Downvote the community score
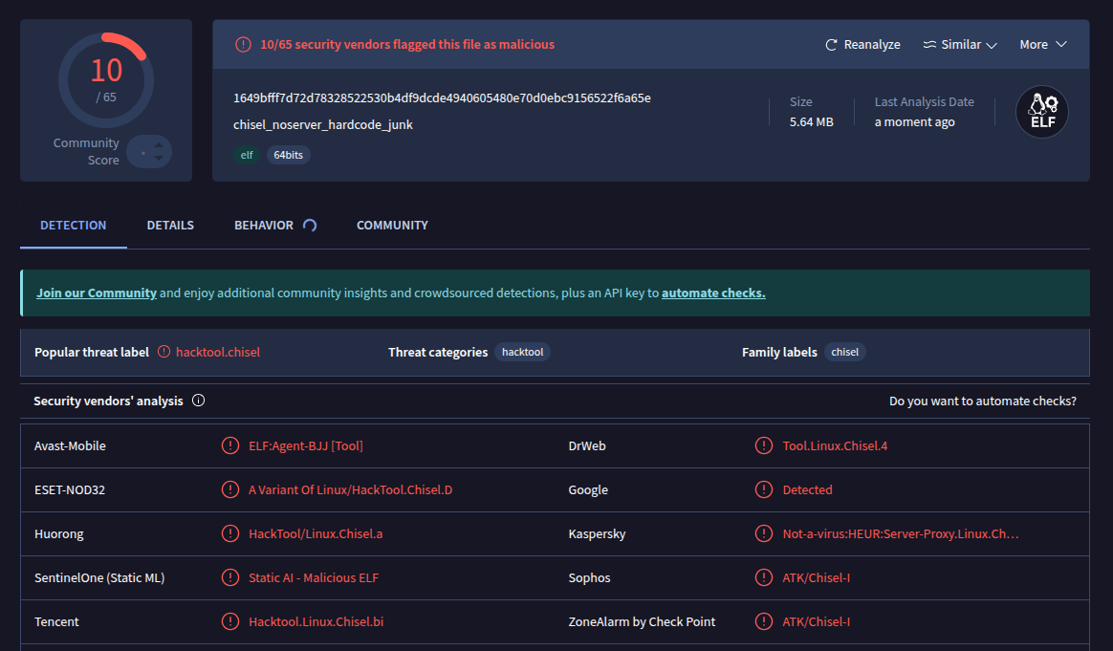1113x651 pixels. [x=159, y=159]
